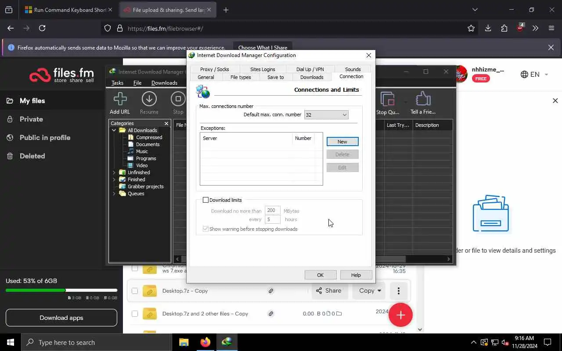Screen dimensions: 562x351
Task: List all tabs with the chevron
Action: (475, 10)
